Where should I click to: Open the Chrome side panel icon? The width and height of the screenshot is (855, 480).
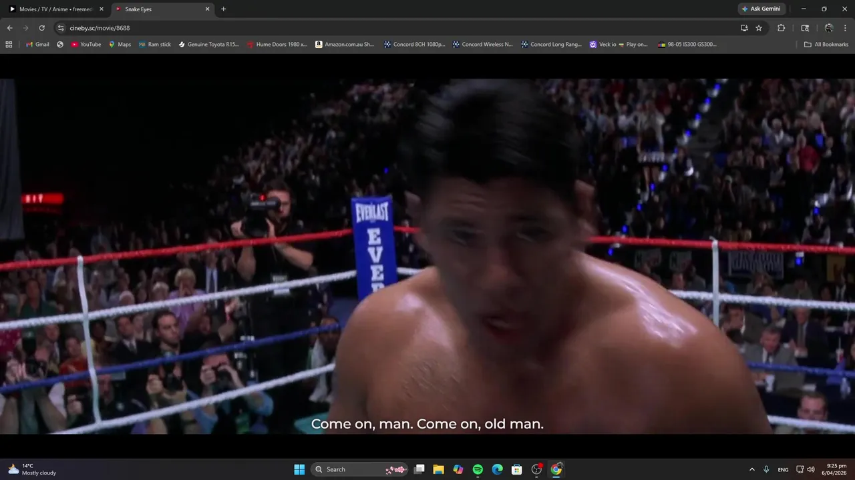pyautogui.click(x=805, y=28)
